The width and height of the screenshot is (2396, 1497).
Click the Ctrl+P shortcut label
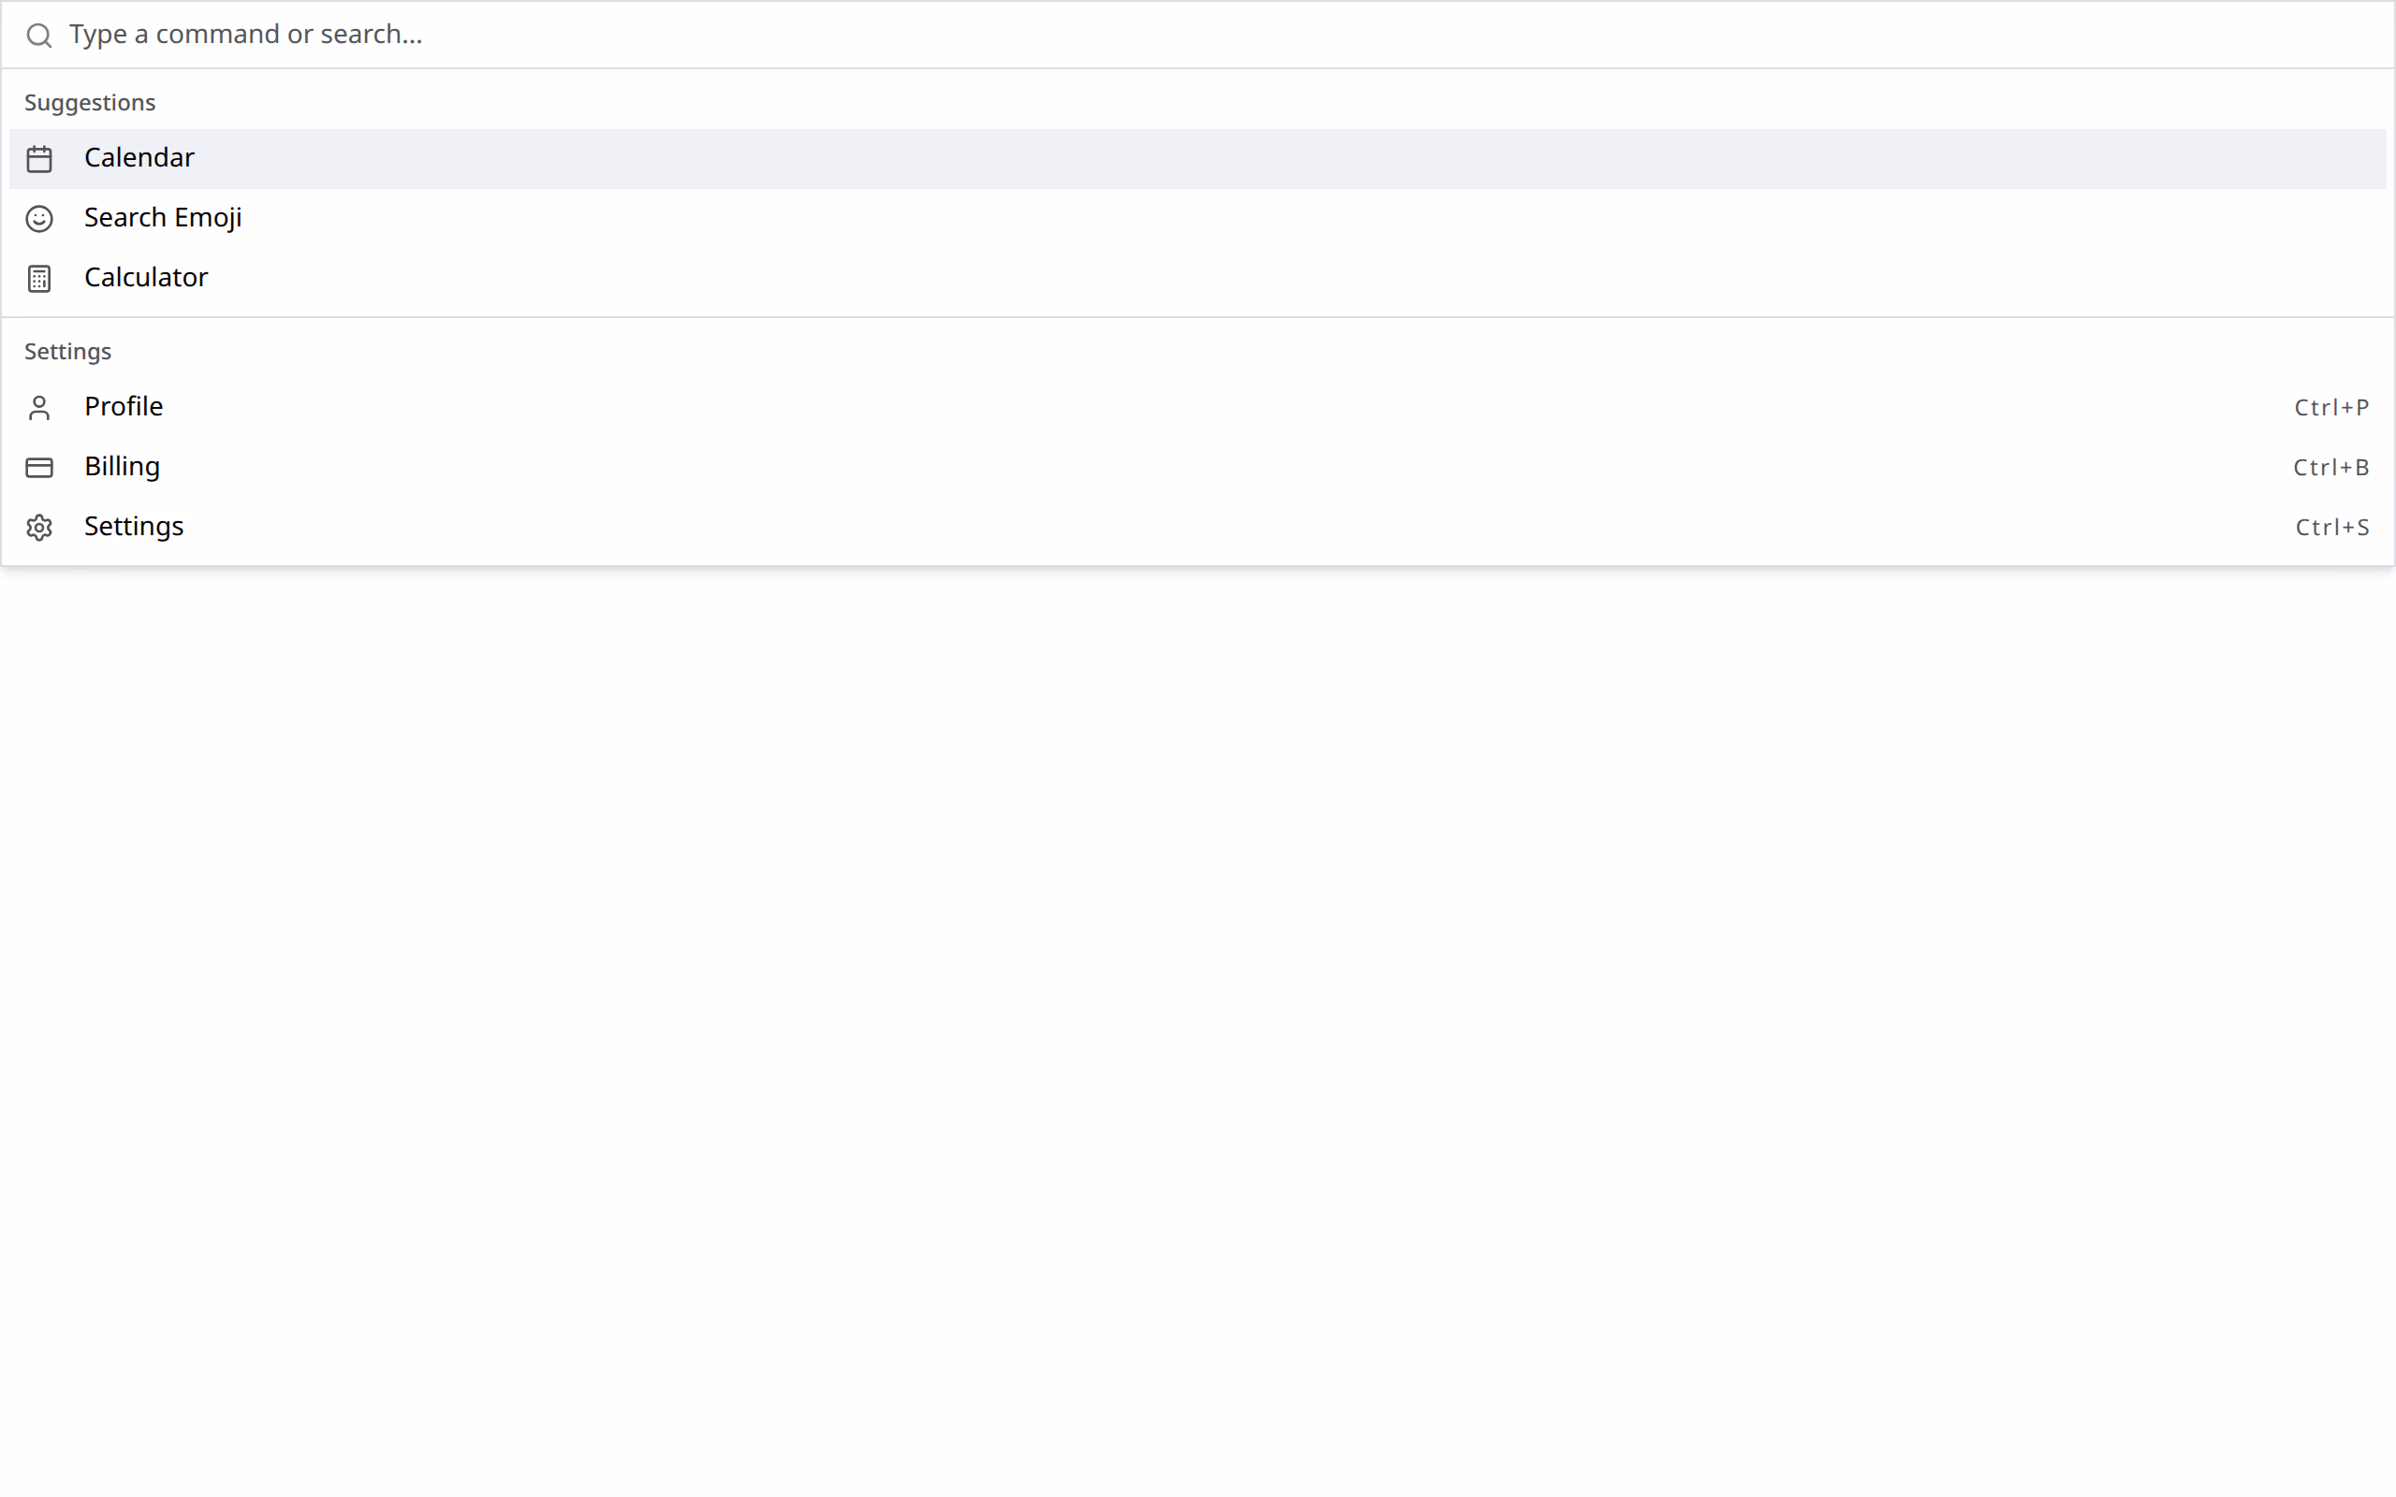pyautogui.click(x=2330, y=408)
